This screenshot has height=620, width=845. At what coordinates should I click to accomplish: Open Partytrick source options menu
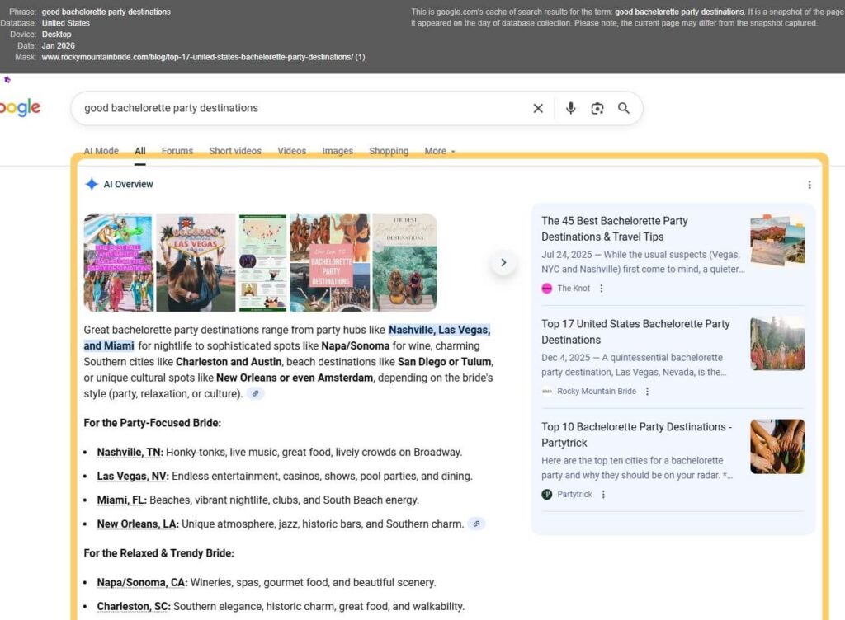(603, 495)
